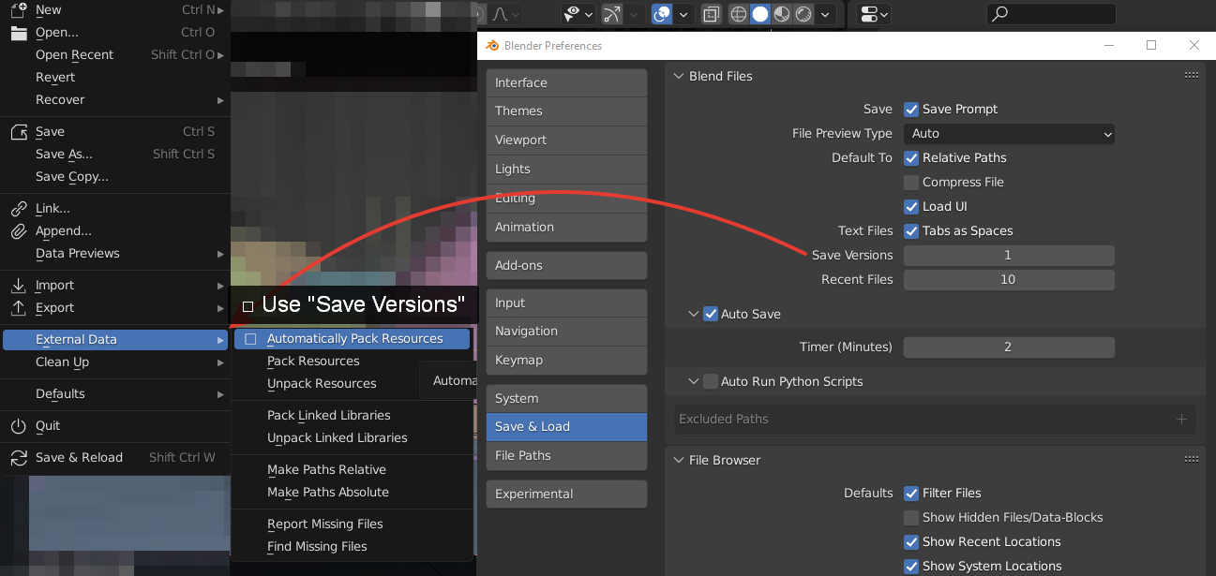The width and height of the screenshot is (1216, 576).
Task: Toggle viewport overlays icon
Action: tap(662, 14)
